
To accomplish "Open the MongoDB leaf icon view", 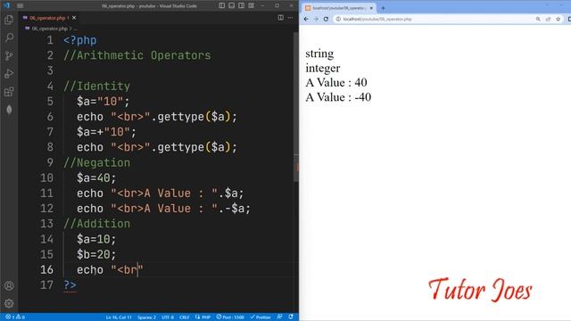I will [9, 110].
